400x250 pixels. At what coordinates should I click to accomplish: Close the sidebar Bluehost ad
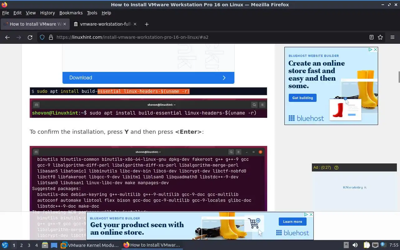pyautogui.click(x=375, y=49)
